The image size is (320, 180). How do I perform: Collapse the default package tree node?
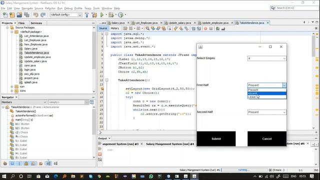pyautogui.click(x=12, y=32)
